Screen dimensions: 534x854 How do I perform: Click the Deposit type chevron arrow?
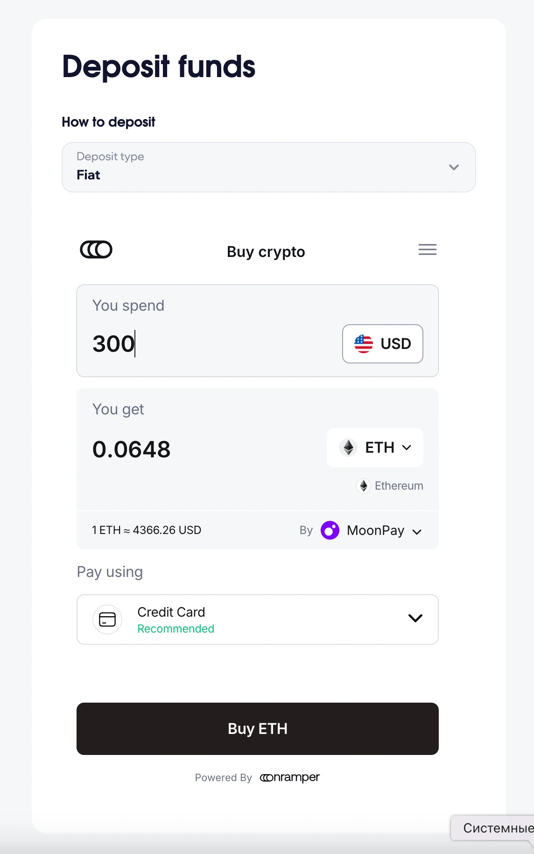pos(454,167)
